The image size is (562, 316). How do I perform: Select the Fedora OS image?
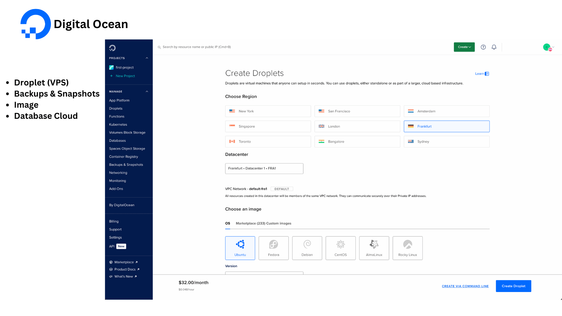pos(273,248)
